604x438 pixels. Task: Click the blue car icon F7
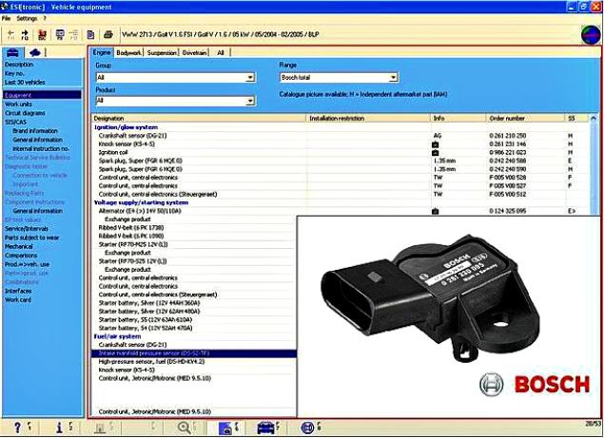point(265,428)
